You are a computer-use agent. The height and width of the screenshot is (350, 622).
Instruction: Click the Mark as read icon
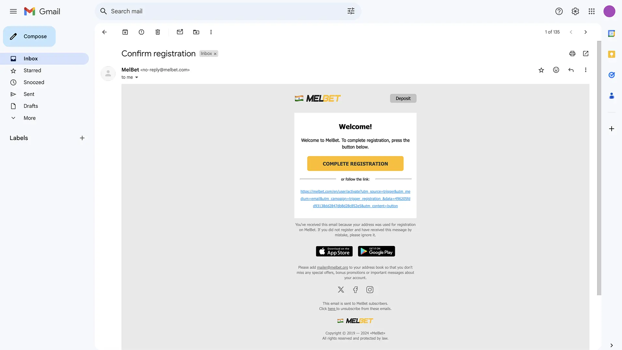180,32
